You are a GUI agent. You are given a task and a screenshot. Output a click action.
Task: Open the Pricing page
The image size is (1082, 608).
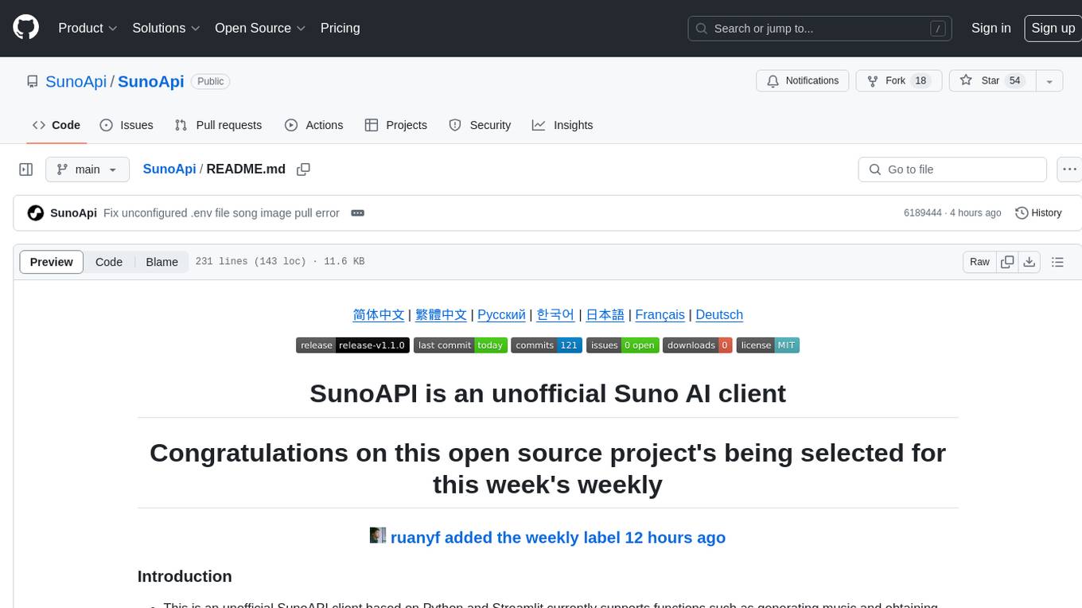(x=340, y=28)
